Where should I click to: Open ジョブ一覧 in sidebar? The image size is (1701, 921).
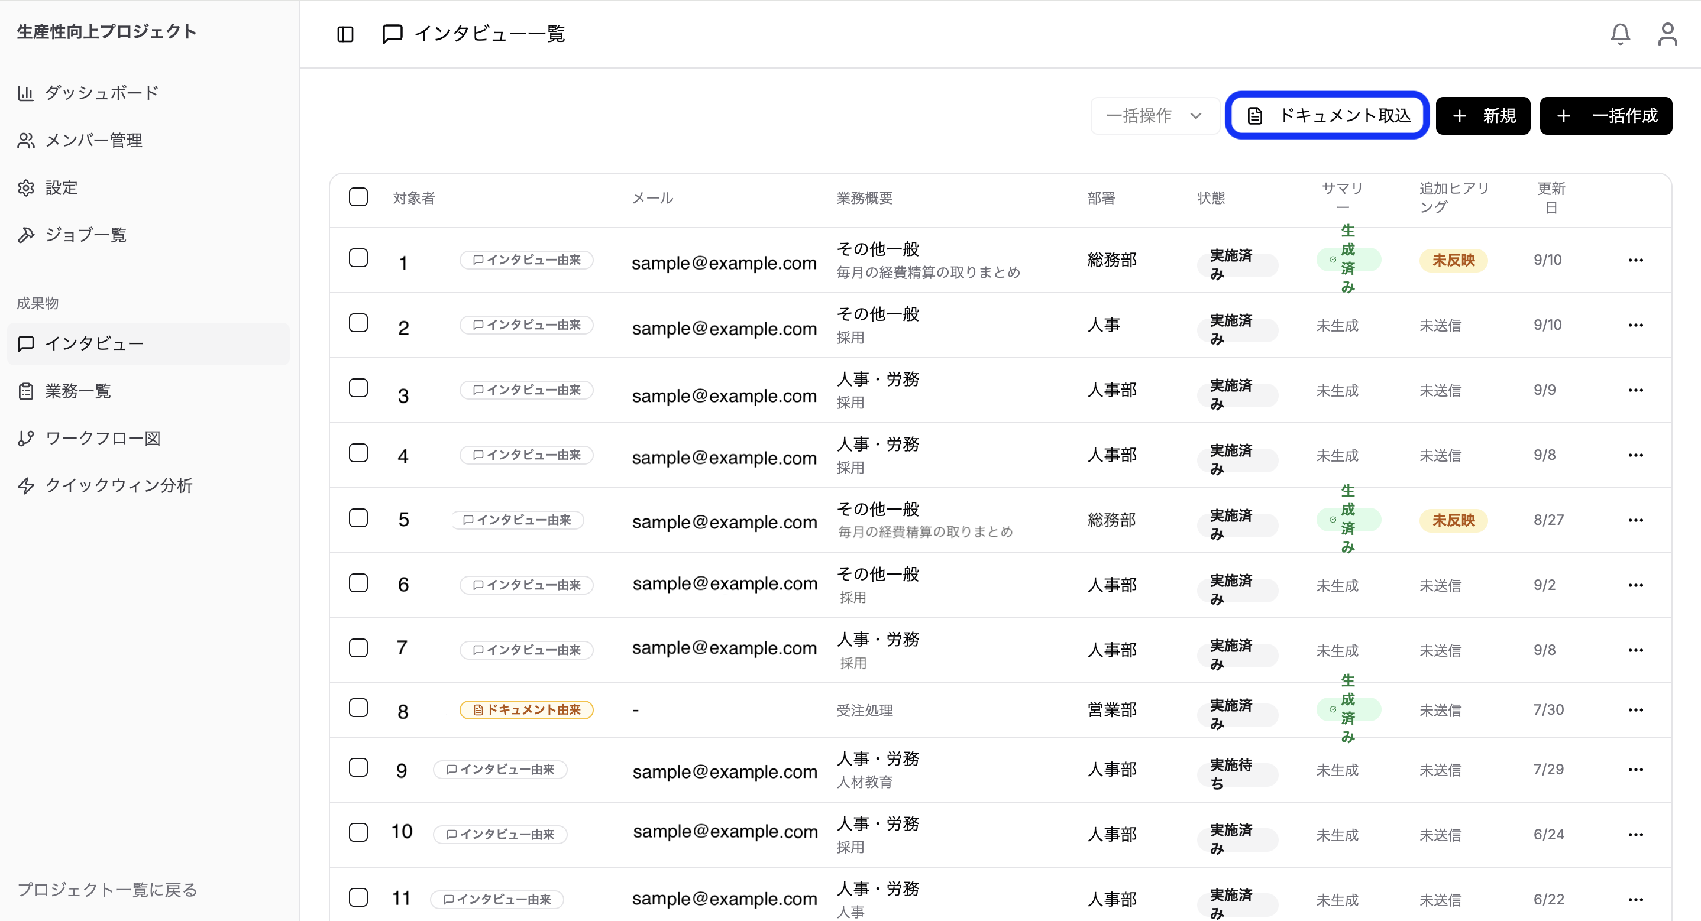tap(72, 234)
